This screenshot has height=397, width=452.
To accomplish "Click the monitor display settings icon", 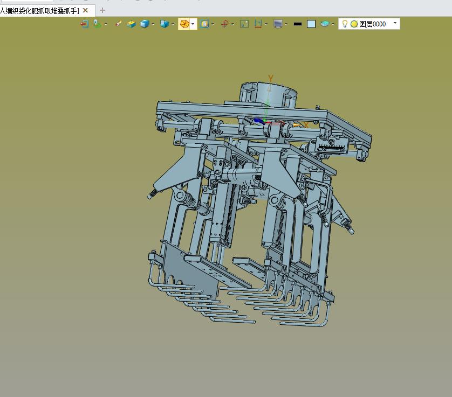I will coord(278,24).
